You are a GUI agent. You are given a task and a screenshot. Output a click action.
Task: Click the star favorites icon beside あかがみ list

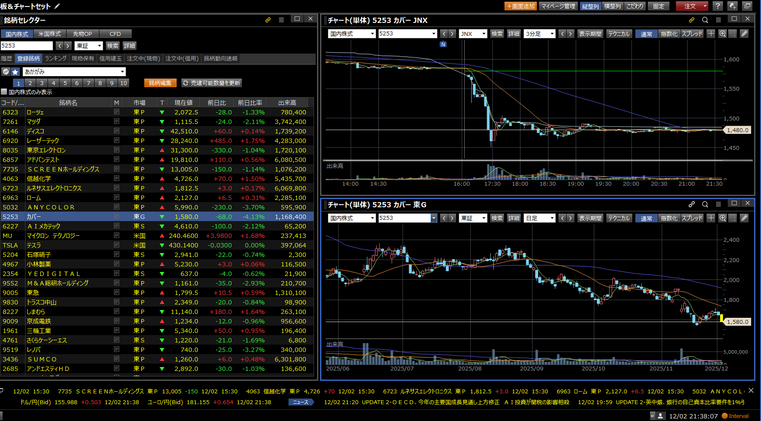point(15,72)
